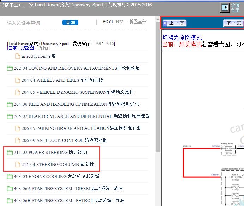This screenshot has height=206, width=244.
Task: Open 206-05 PARKING BRAKE AND ACTUATION entry
Action: [x=82, y=128]
